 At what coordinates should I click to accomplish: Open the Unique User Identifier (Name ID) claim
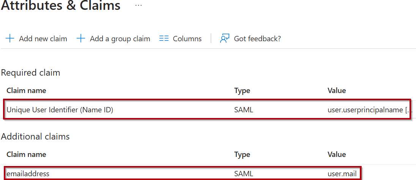pos(60,110)
